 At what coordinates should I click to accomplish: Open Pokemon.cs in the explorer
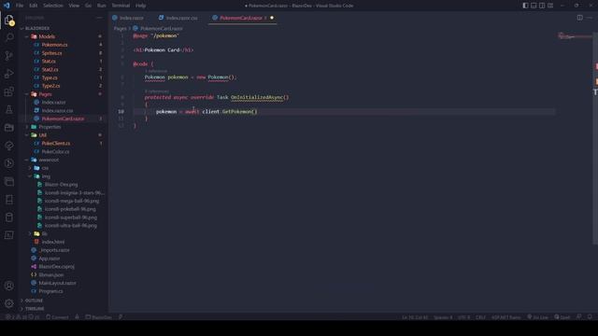[54, 45]
